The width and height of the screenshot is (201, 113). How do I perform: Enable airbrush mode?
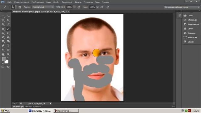pos(102,7)
